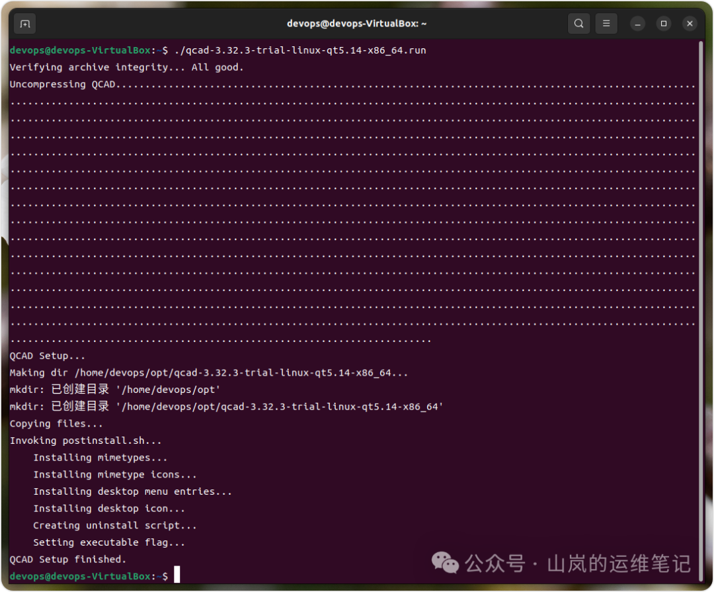Click the "Copying files..." line

pos(56,423)
